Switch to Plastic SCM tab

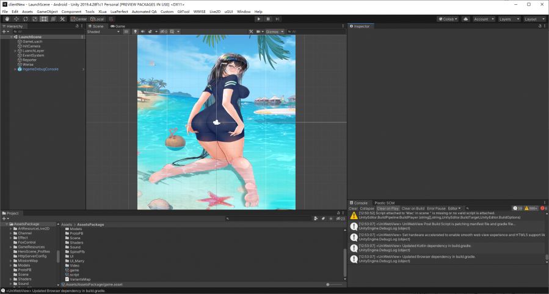385,203
